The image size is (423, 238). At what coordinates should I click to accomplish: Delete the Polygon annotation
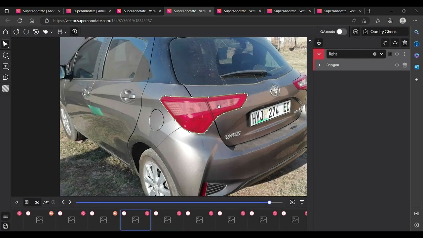pyautogui.click(x=405, y=65)
